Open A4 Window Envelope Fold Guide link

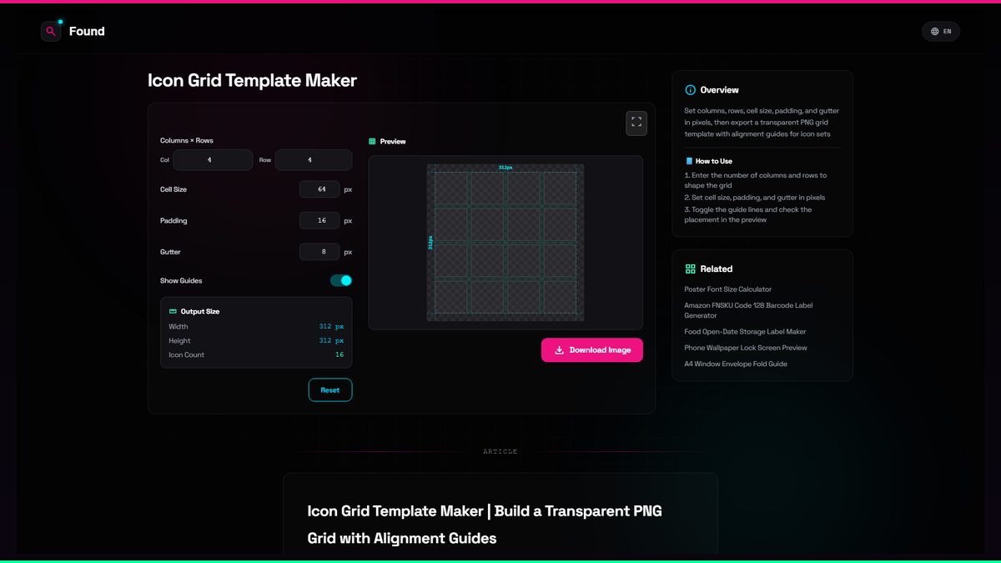pos(736,364)
